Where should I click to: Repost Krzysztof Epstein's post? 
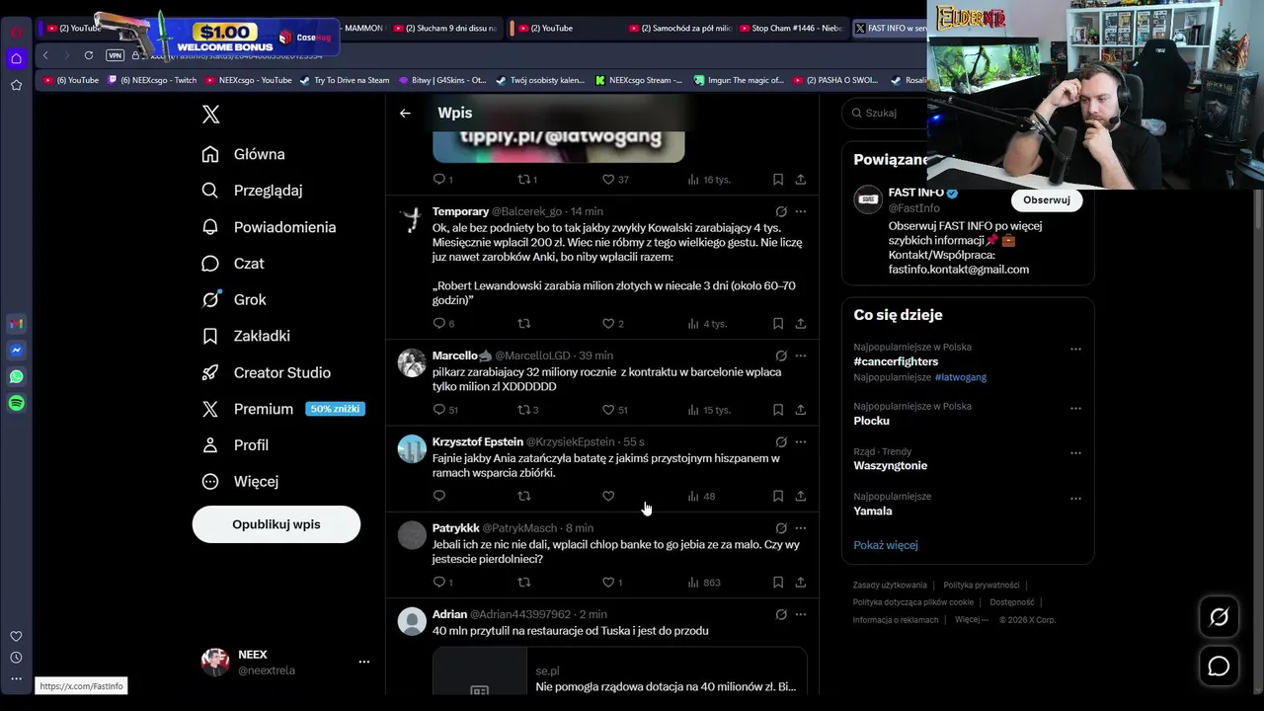pyautogui.click(x=524, y=496)
